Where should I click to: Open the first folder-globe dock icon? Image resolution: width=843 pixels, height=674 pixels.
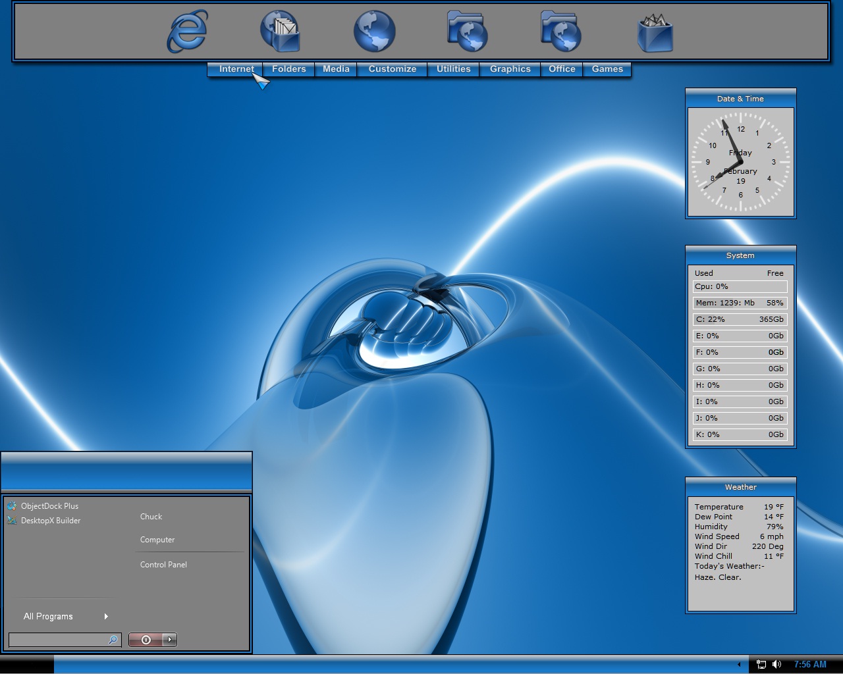468,31
